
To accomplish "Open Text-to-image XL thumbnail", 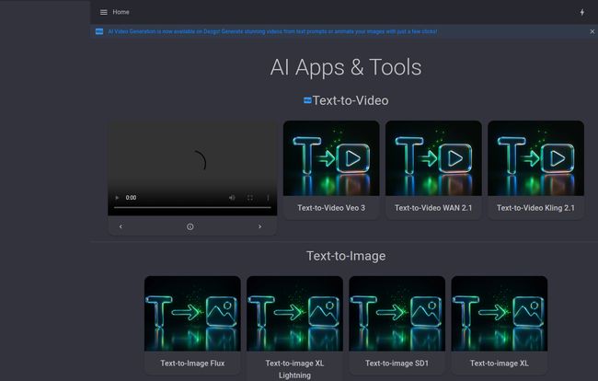I will pyautogui.click(x=499, y=314).
